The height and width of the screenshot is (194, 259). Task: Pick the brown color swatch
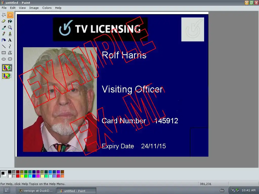coord(62,172)
